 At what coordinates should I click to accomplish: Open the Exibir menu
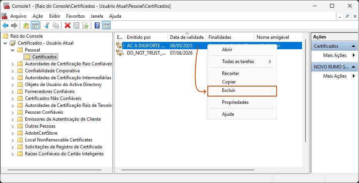pos(55,16)
